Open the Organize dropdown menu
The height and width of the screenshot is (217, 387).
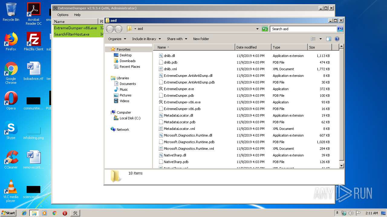coord(117,39)
